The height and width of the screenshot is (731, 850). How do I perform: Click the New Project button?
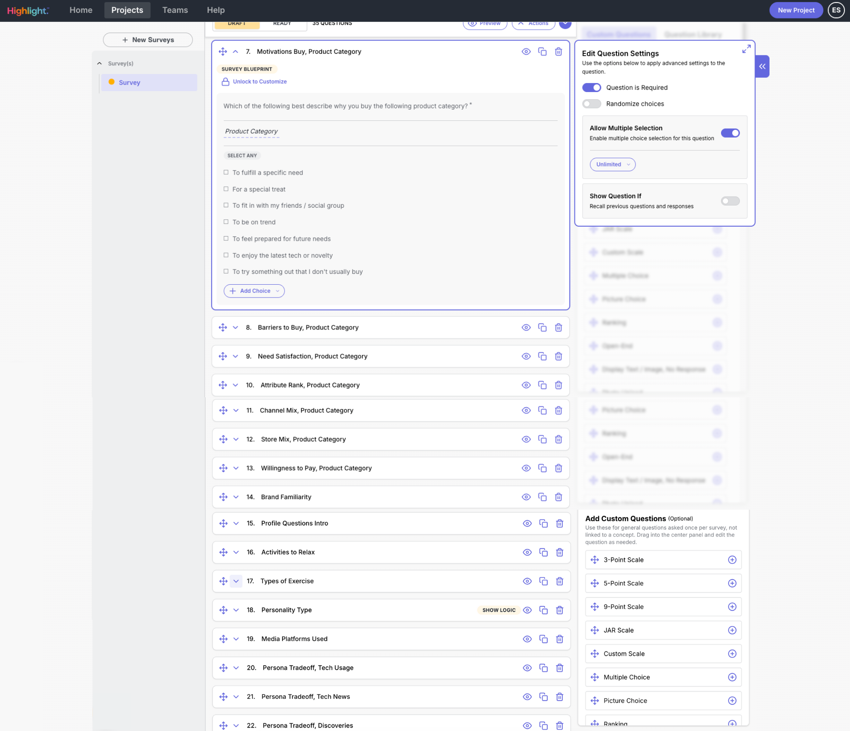click(x=795, y=10)
